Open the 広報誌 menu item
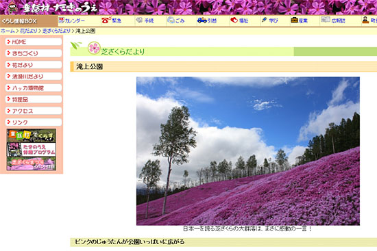Image resolution: width=377 pixels, height=251 pixels. pyautogui.click(x=338, y=21)
